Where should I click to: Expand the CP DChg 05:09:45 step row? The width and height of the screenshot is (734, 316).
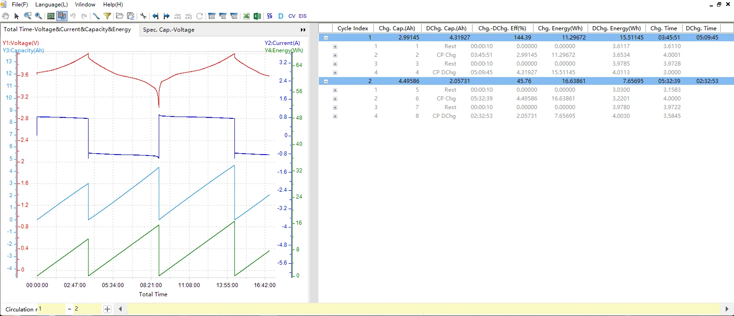[335, 72]
